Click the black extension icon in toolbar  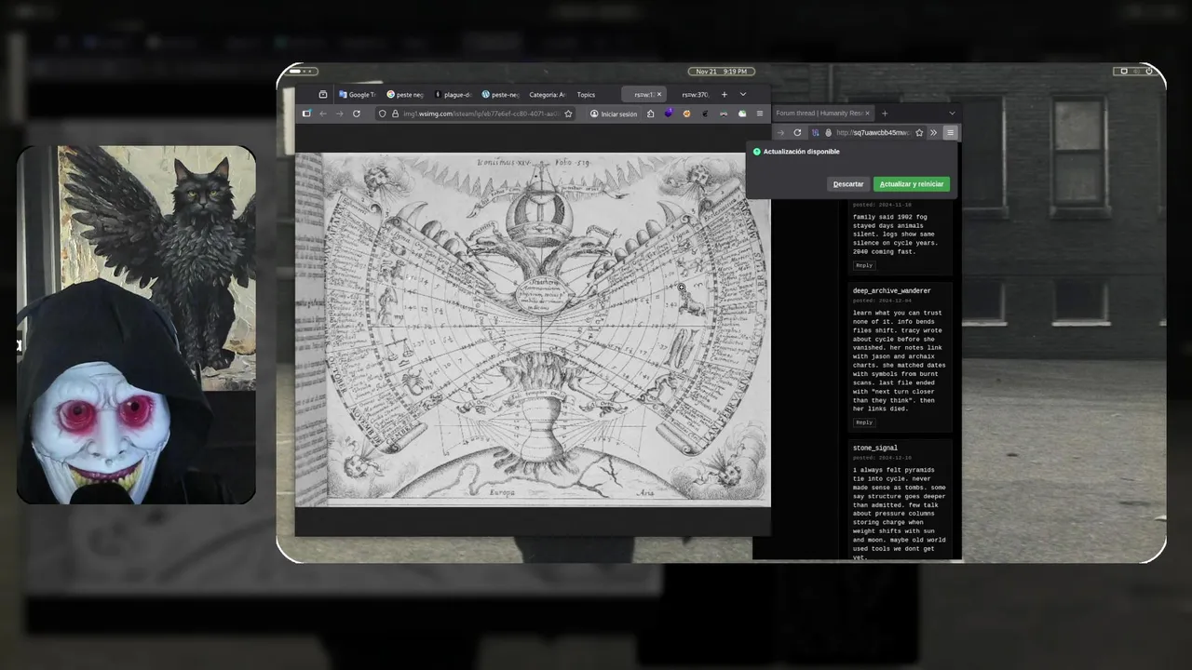tap(705, 114)
